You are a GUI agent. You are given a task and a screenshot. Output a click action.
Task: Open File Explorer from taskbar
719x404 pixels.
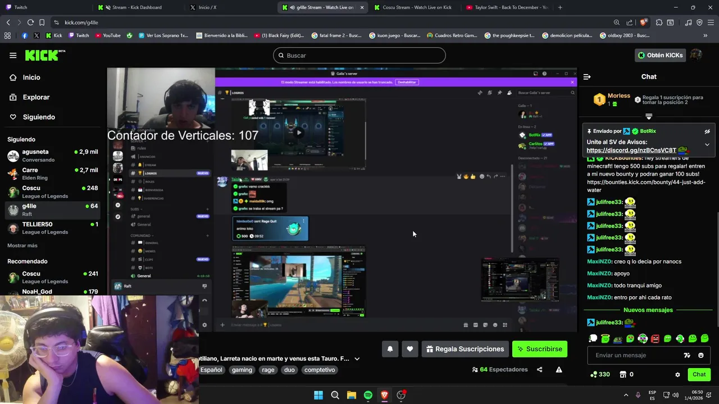[352, 395]
